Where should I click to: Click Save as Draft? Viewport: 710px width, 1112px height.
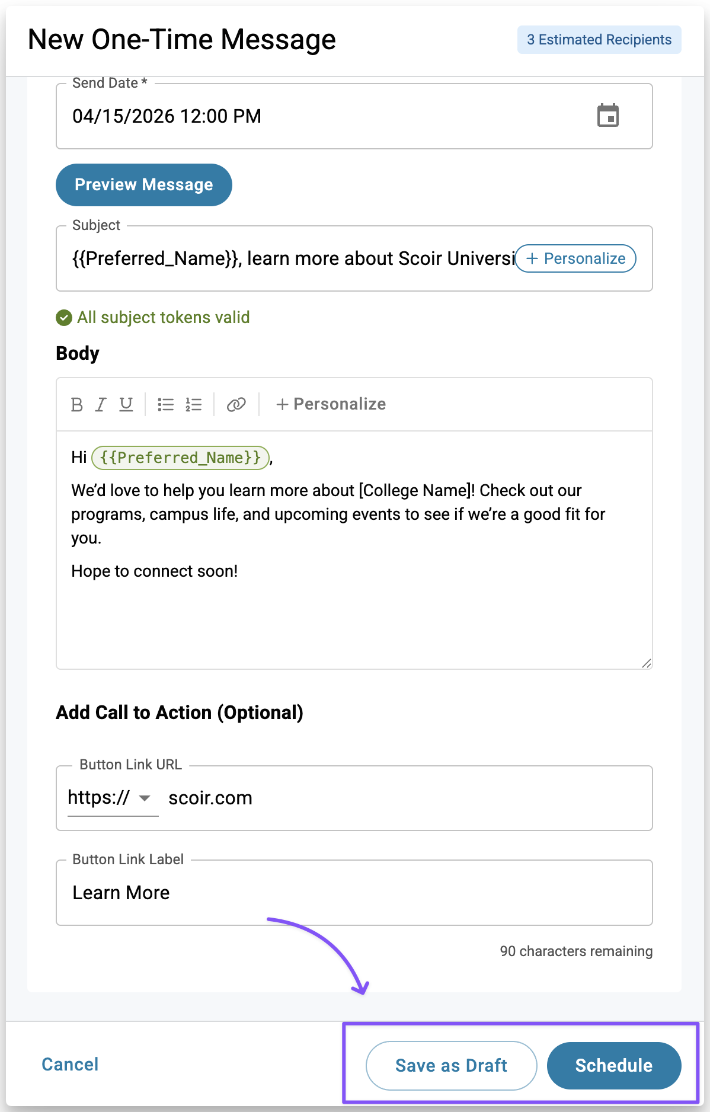(451, 1065)
